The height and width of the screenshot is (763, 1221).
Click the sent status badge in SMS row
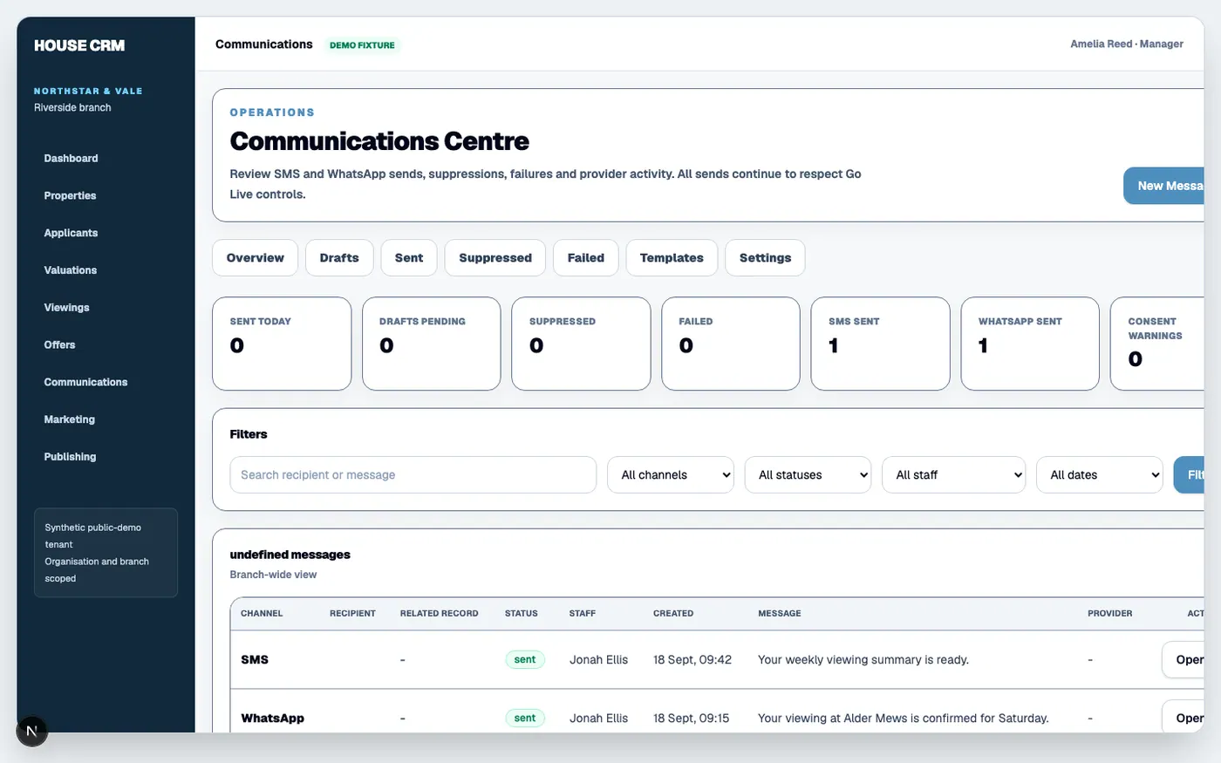525,660
